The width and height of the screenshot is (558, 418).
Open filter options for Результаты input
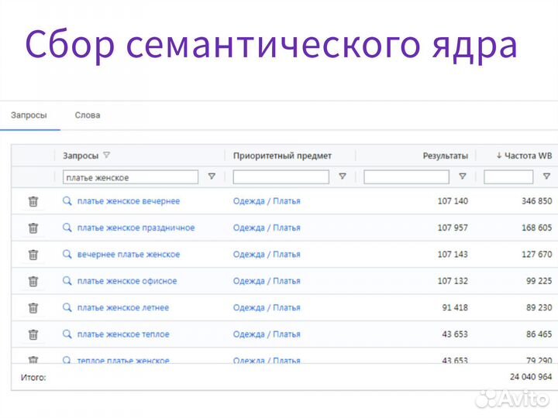coord(462,176)
